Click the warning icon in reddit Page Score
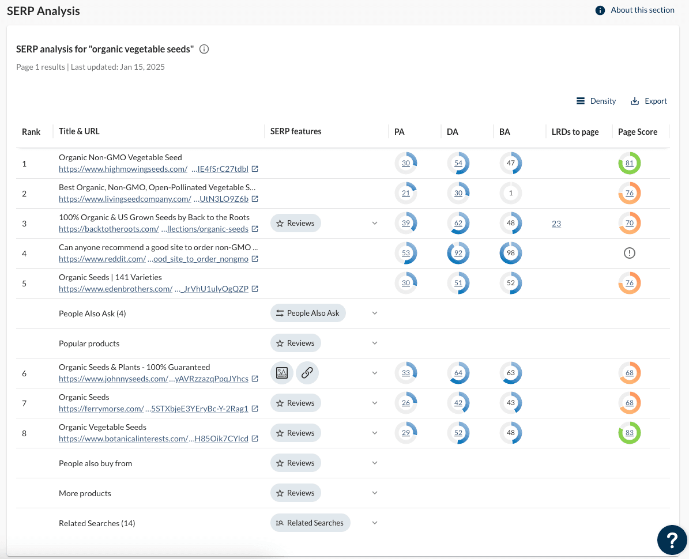 629,253
